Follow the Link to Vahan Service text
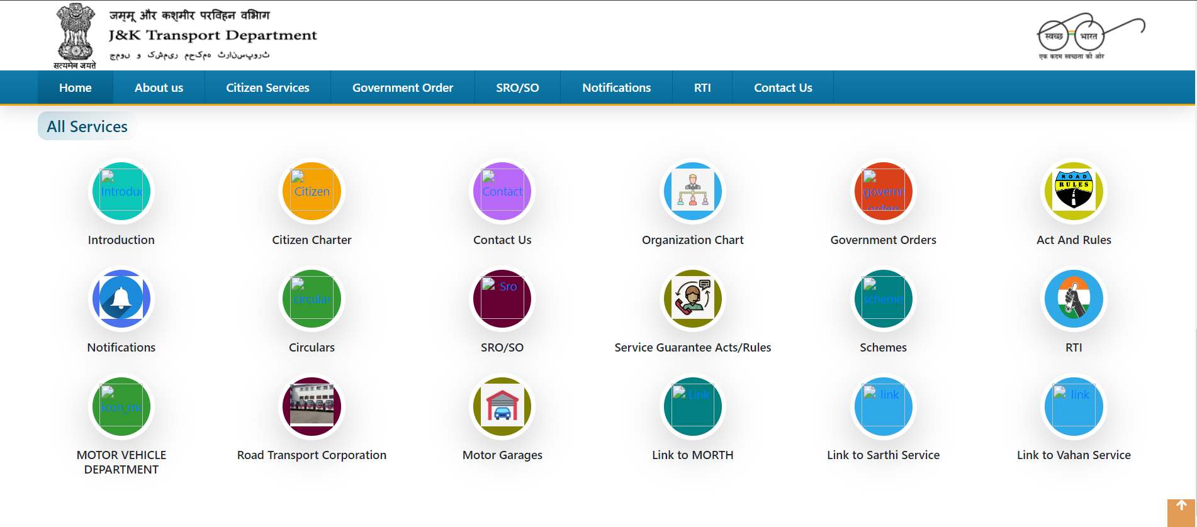1197x527 pixels. click(x=1074, y=455)
